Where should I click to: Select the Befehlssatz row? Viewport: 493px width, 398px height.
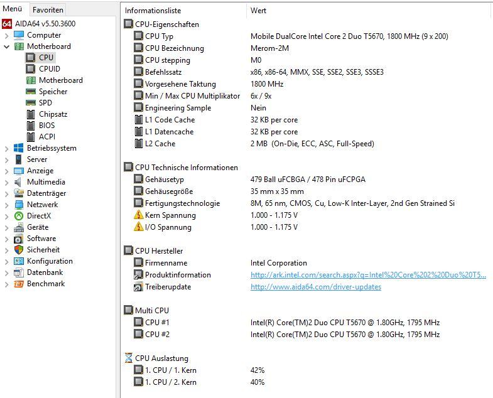click(x=306, y=72)
